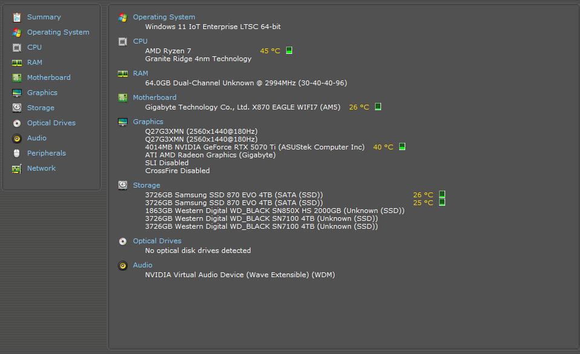The image size is (580, 354).
Task: Select Audio in the sidebar
Action: 37,138
